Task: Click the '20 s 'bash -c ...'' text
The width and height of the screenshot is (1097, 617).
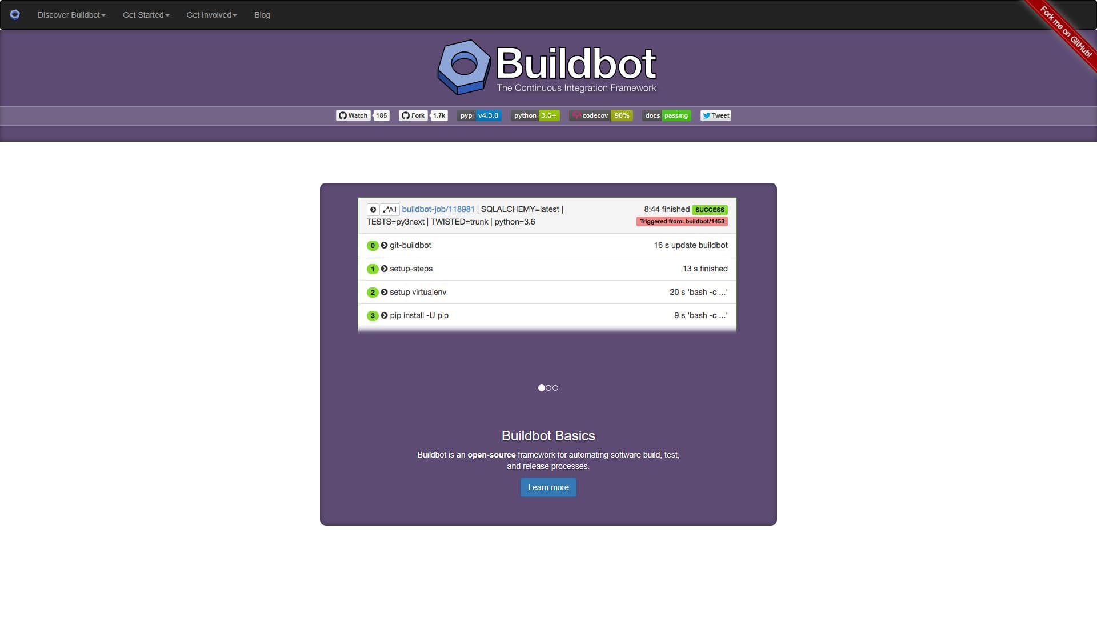Action: point(699,292)
